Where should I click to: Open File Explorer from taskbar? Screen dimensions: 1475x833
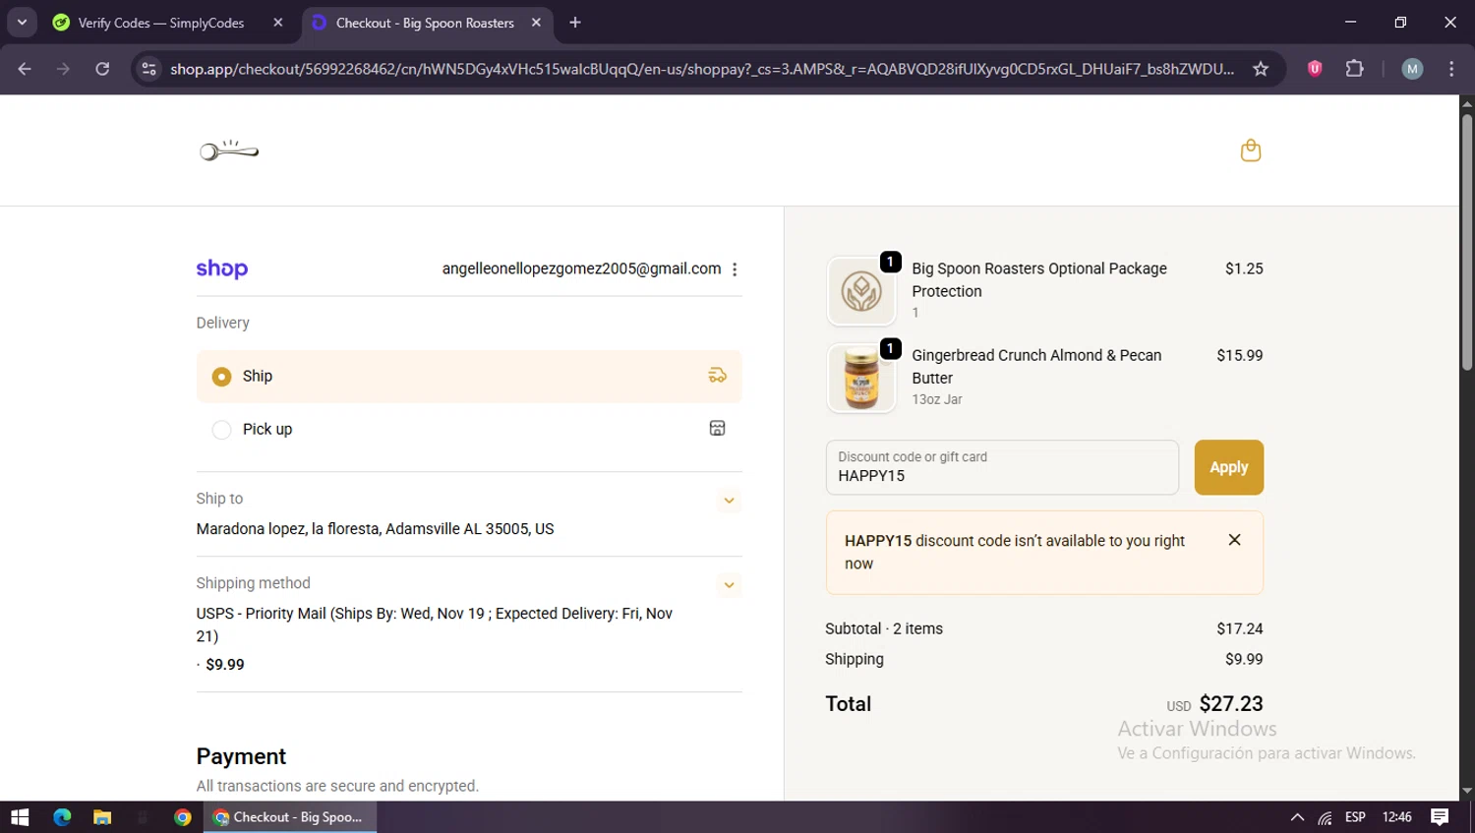coord(102,817)
